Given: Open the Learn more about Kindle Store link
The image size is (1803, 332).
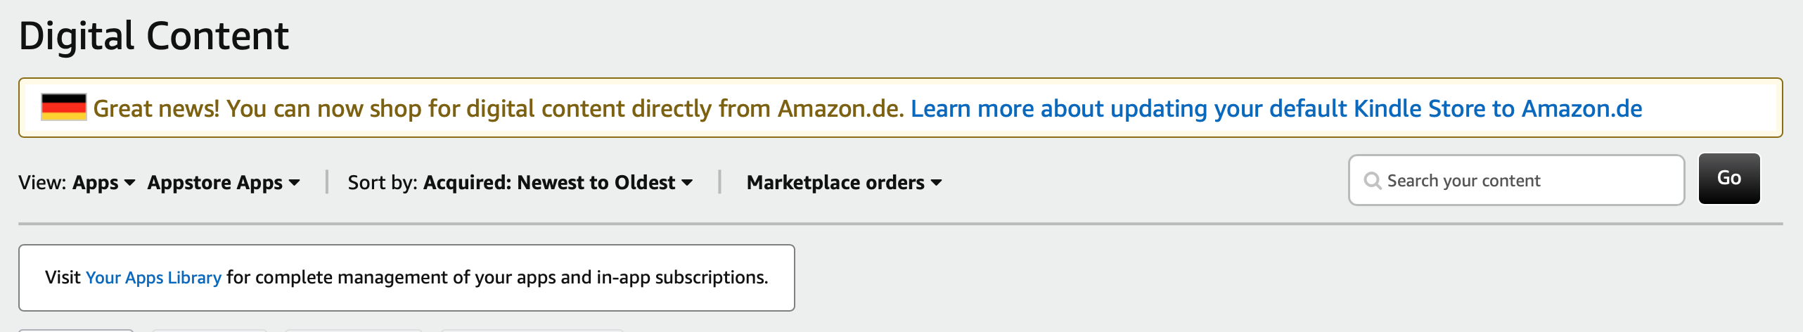Looking at the screenshot, I should (x=1276, y=108).
